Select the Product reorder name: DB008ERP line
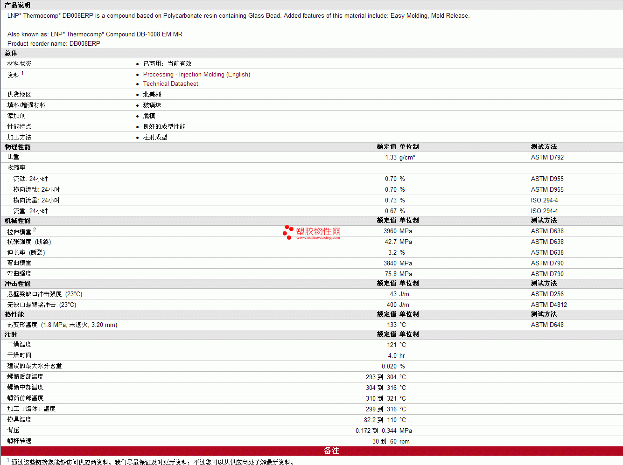The width and height of the screenshot is (623, 465). (x=54, y=44)
